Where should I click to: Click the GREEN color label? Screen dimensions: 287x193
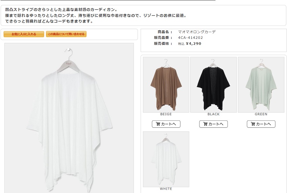tap(261, 114)
